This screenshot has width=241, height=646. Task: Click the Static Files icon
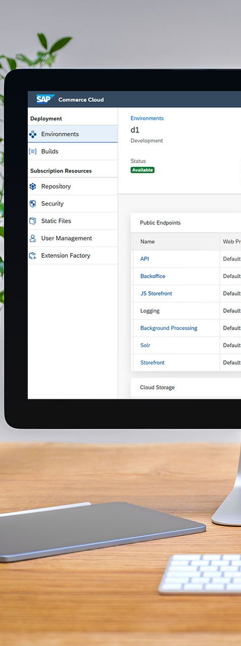pos(33,221)
